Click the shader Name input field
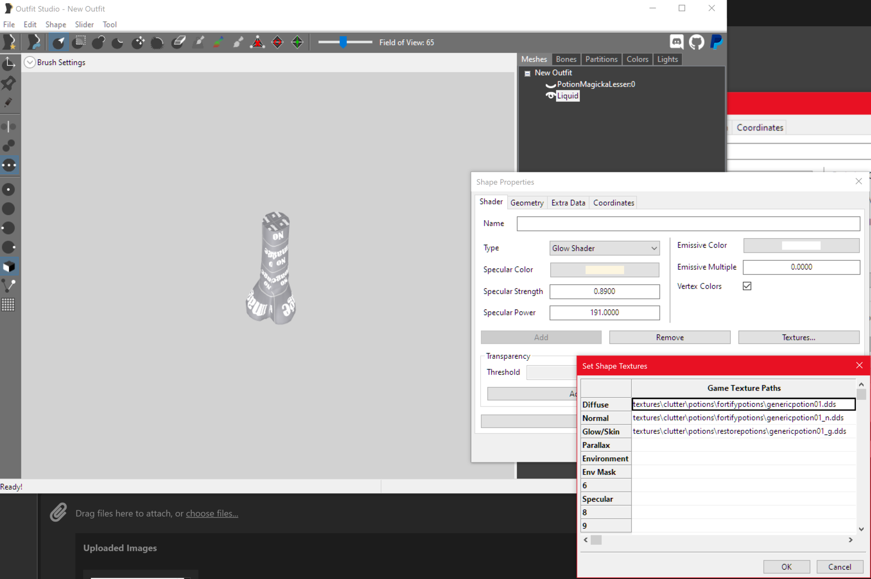The height and width of the screenshot is (579, 871). 688,224
